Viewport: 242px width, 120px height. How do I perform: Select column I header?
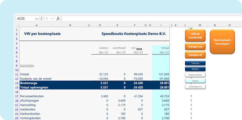coord(161,25)
